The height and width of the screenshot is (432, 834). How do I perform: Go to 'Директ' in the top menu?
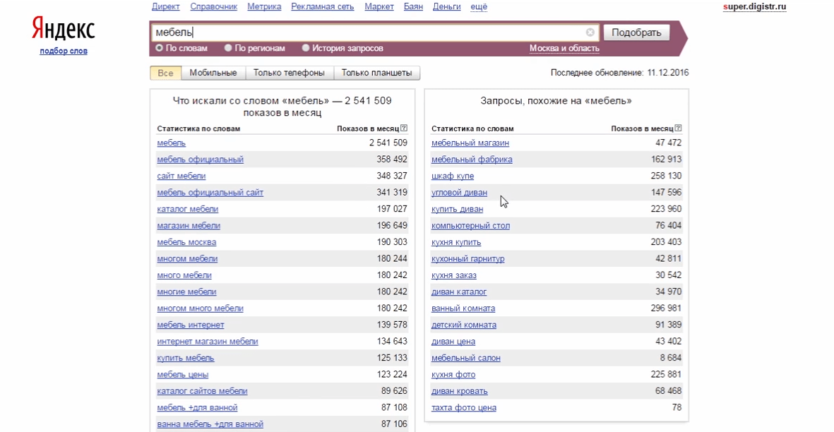(165, 7)
